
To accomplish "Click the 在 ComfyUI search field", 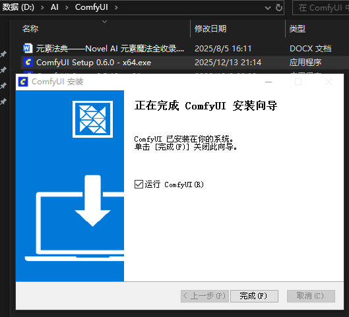I will click(x=321, y=8).
